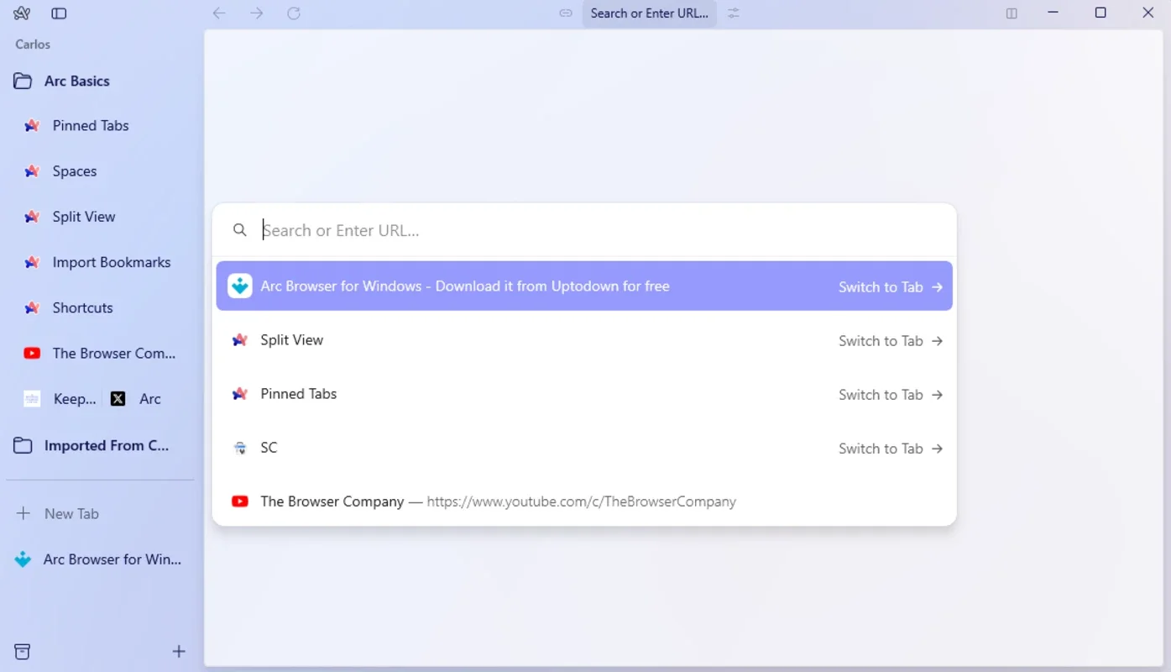This screenshot has height=672, width=1171.
Task: Click the Pinned Tabs sidebar label
Action: point(91,126)
